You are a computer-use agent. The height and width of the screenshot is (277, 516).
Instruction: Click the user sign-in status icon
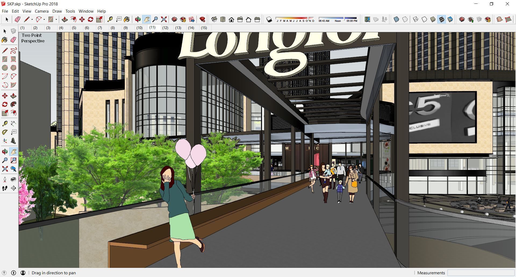tap(23, 273)
